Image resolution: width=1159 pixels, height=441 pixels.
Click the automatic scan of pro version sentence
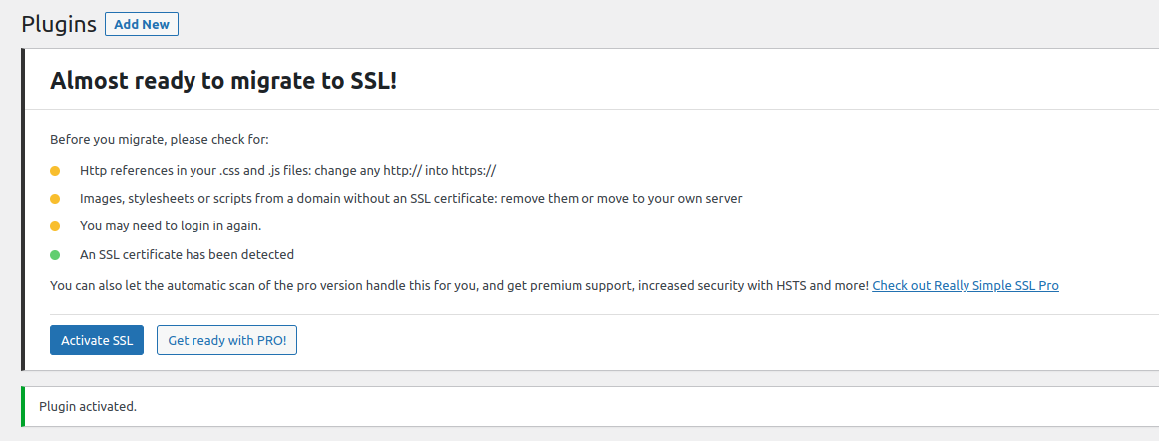[459, 286]
